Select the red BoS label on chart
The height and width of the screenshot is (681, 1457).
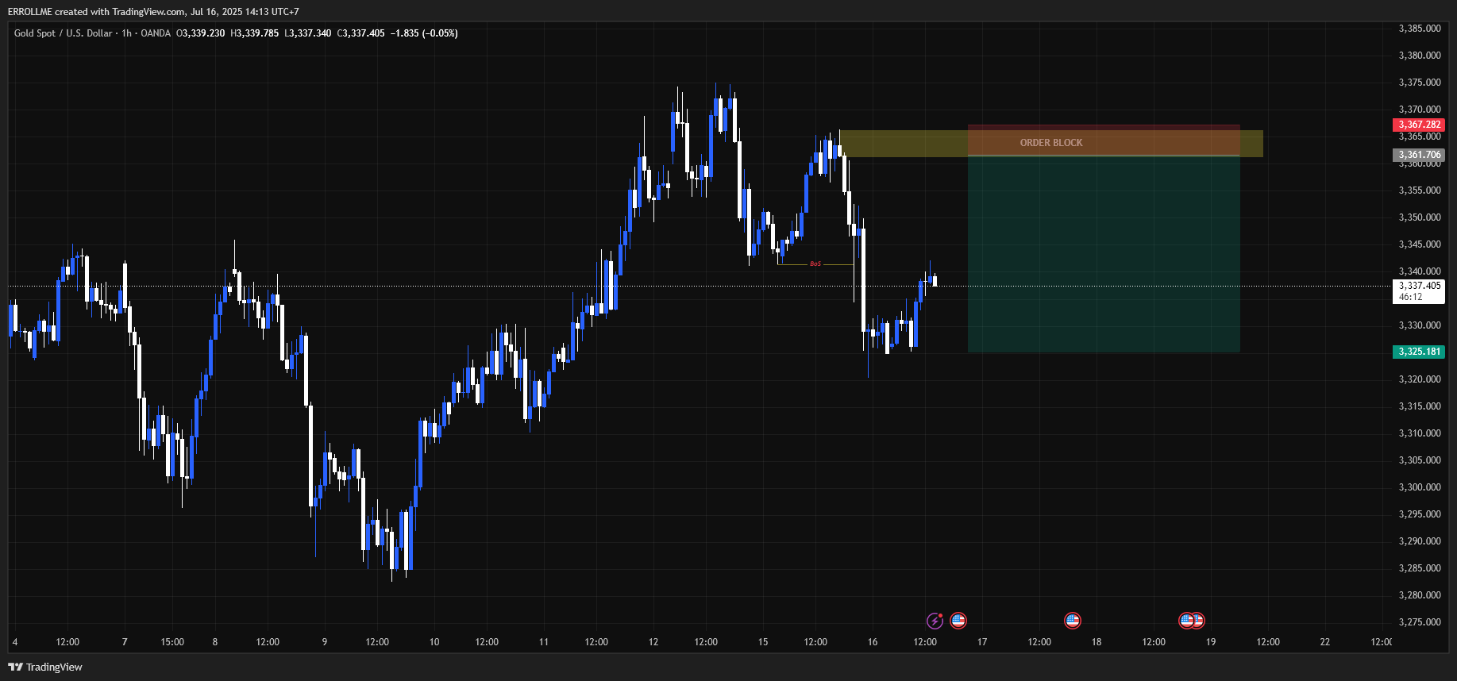(815, 264)
